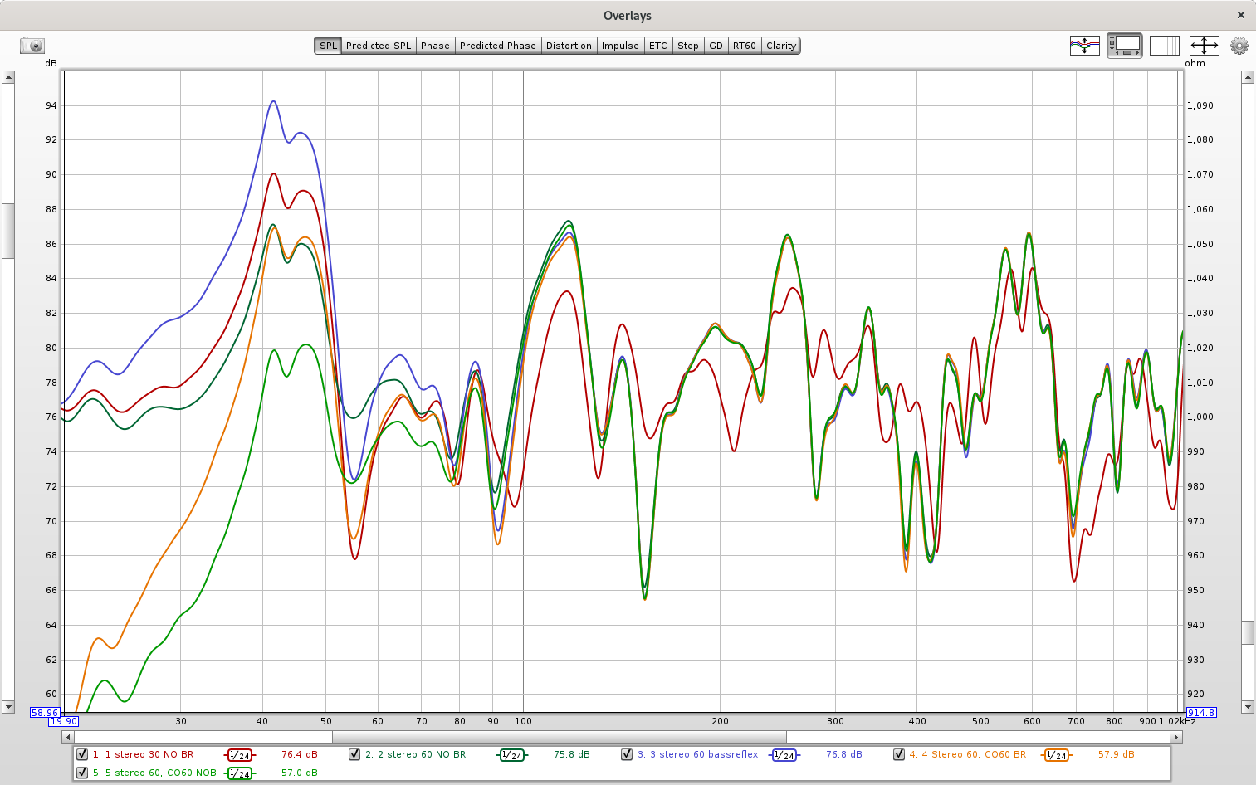
Task: Click the horizontal scrollbar right arrow
Action: 1176,737
